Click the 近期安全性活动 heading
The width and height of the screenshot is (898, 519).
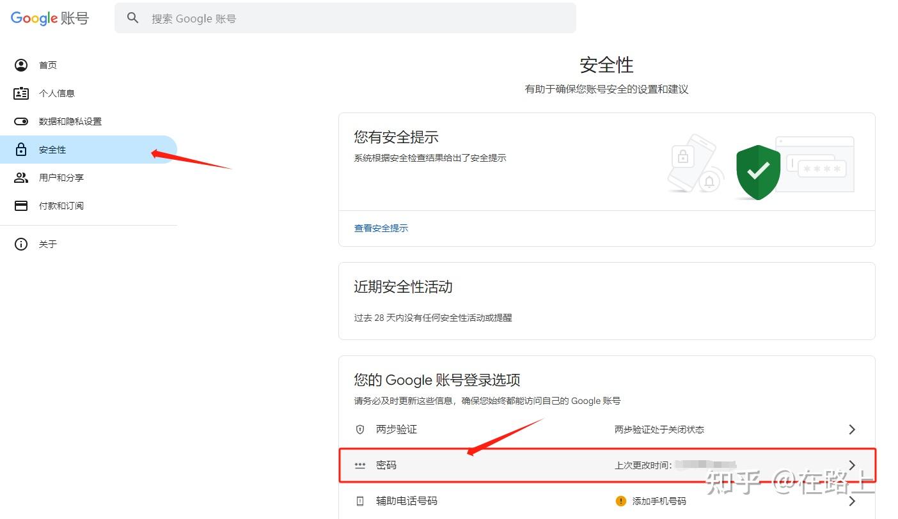(x=403, y=287)
